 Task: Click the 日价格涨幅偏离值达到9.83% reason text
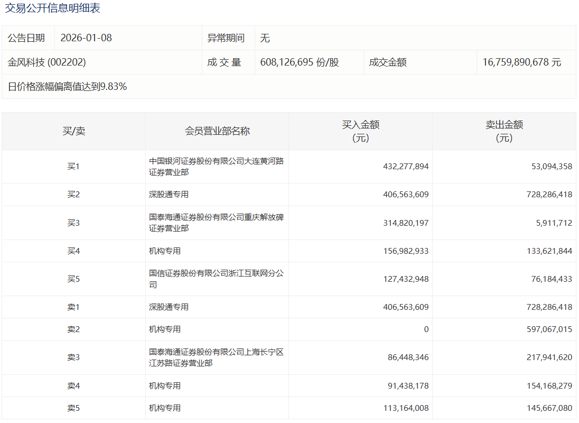coord(67,87)
